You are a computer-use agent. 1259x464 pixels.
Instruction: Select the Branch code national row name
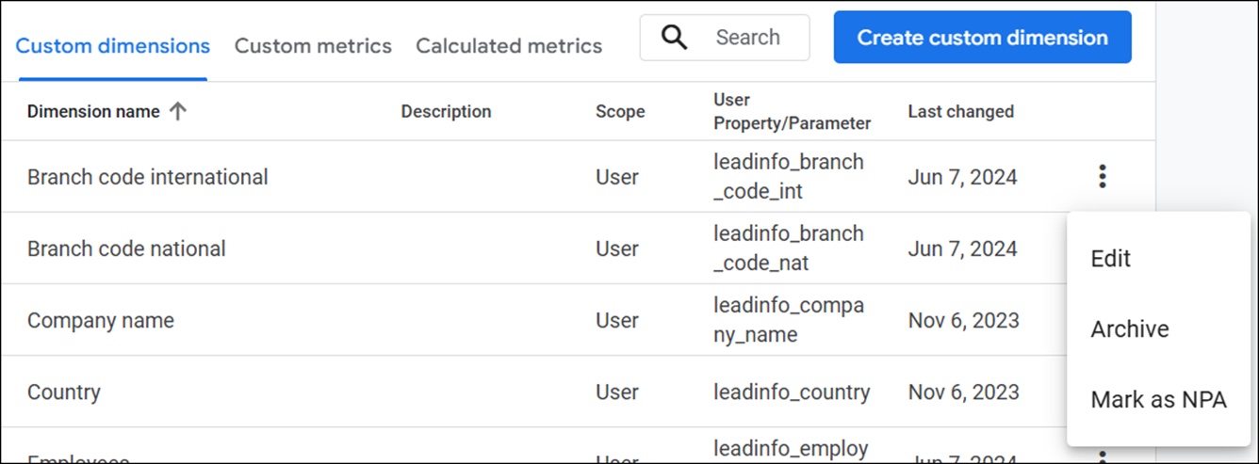coord(126,248)
